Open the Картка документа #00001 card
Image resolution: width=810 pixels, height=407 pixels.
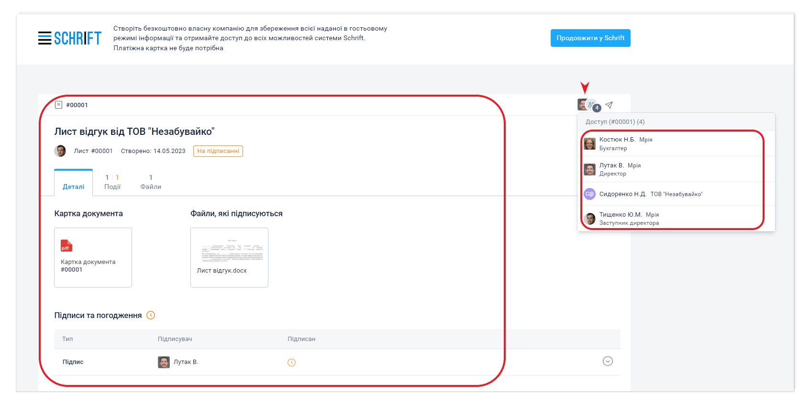[x=93, y=257]
